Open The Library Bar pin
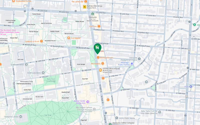Screen dimensions: 200x125 86,1
